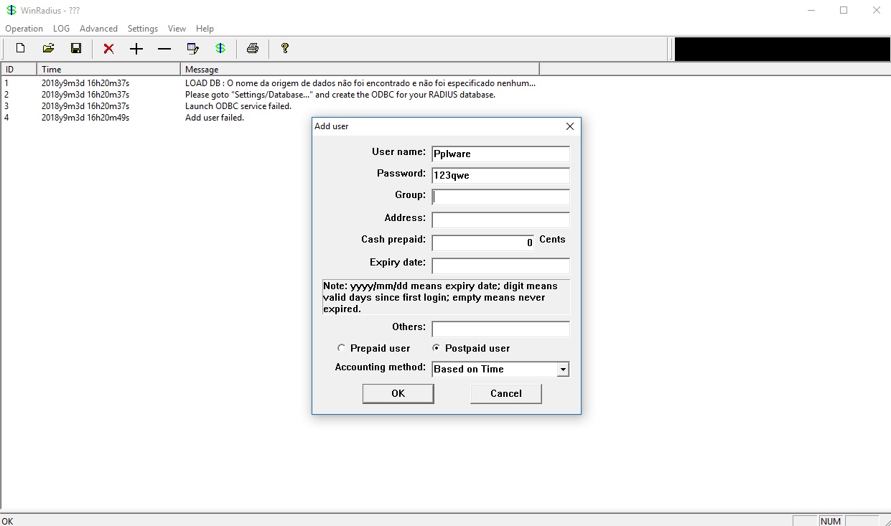
Task: Open the Settings menu
Action: coord(142,29)
